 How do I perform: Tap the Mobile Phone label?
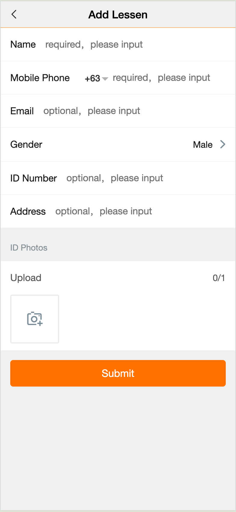(x=40, y=78)
